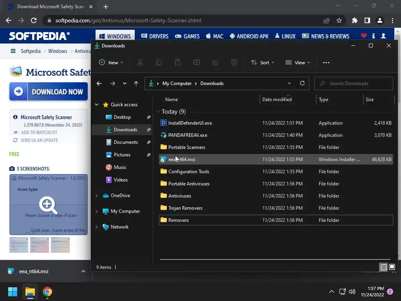This screenshot has width=401, height=301.
Task: Open a new Chrome tab
Action: (x=106, y=7)
